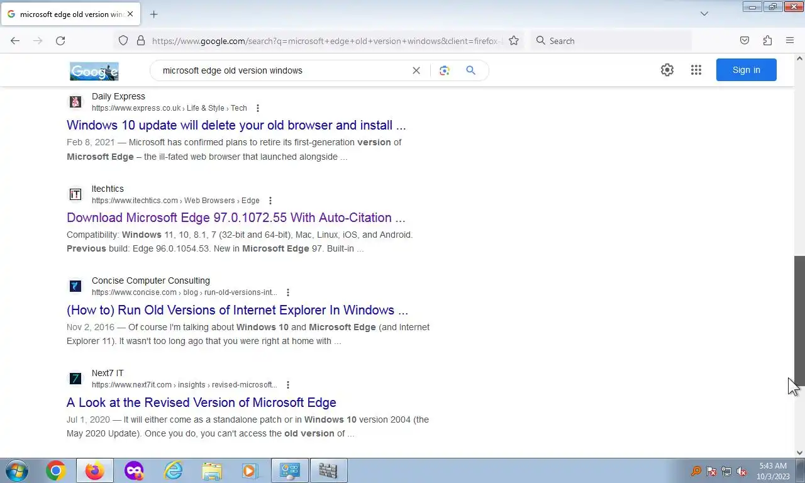
Task: Click inside the Google search query field
Action: [283, 70]
